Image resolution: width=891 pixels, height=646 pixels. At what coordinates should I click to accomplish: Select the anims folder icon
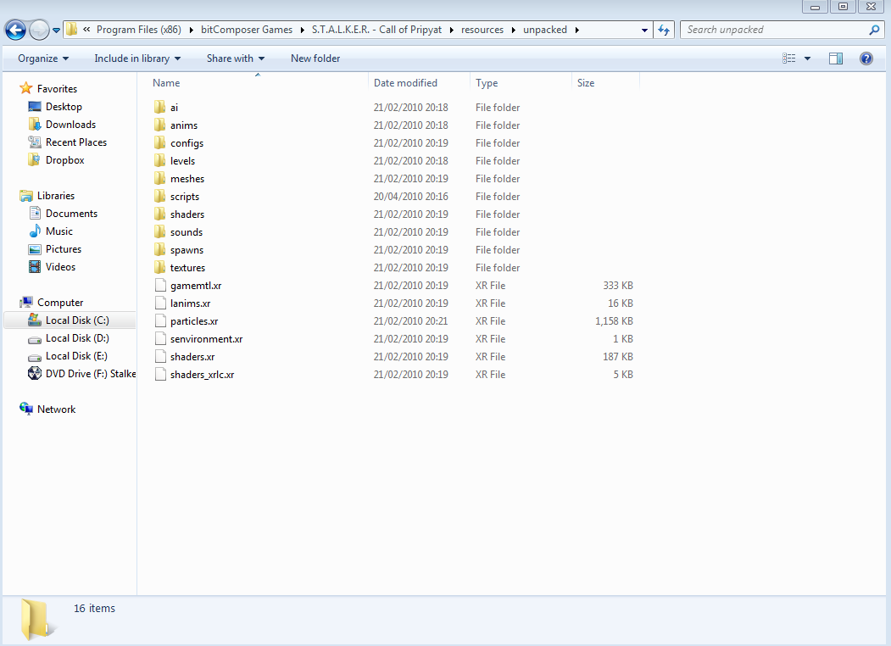click(x=159, y=125)
